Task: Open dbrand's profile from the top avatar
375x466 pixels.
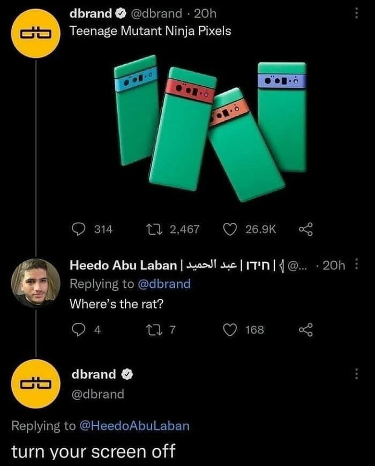Action: pos(36,33)
